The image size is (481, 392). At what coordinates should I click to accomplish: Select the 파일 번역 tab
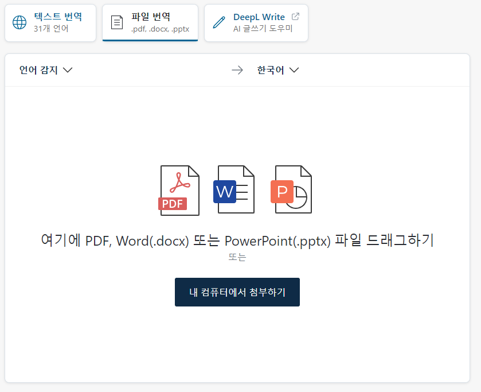[x=150, y=23]
